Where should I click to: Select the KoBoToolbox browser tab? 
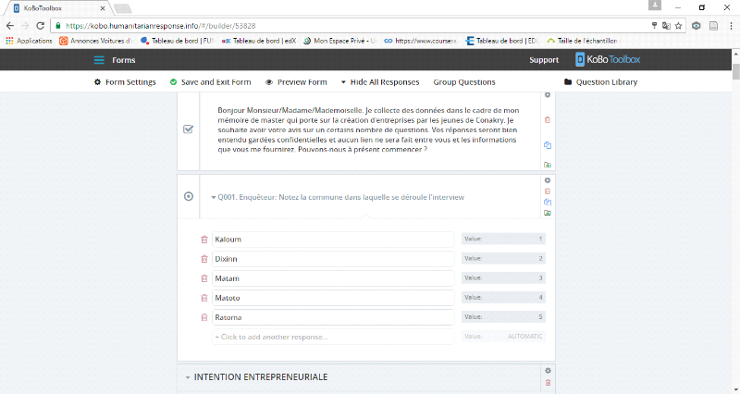point(58,8)
